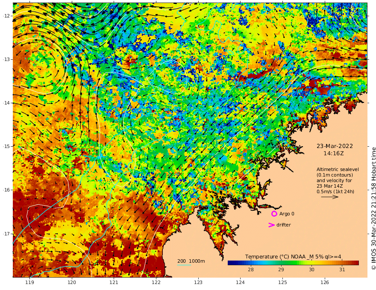Click the longitude axis label 119
The height and width of the screenshot is (290, 376).
click(29, 282)
